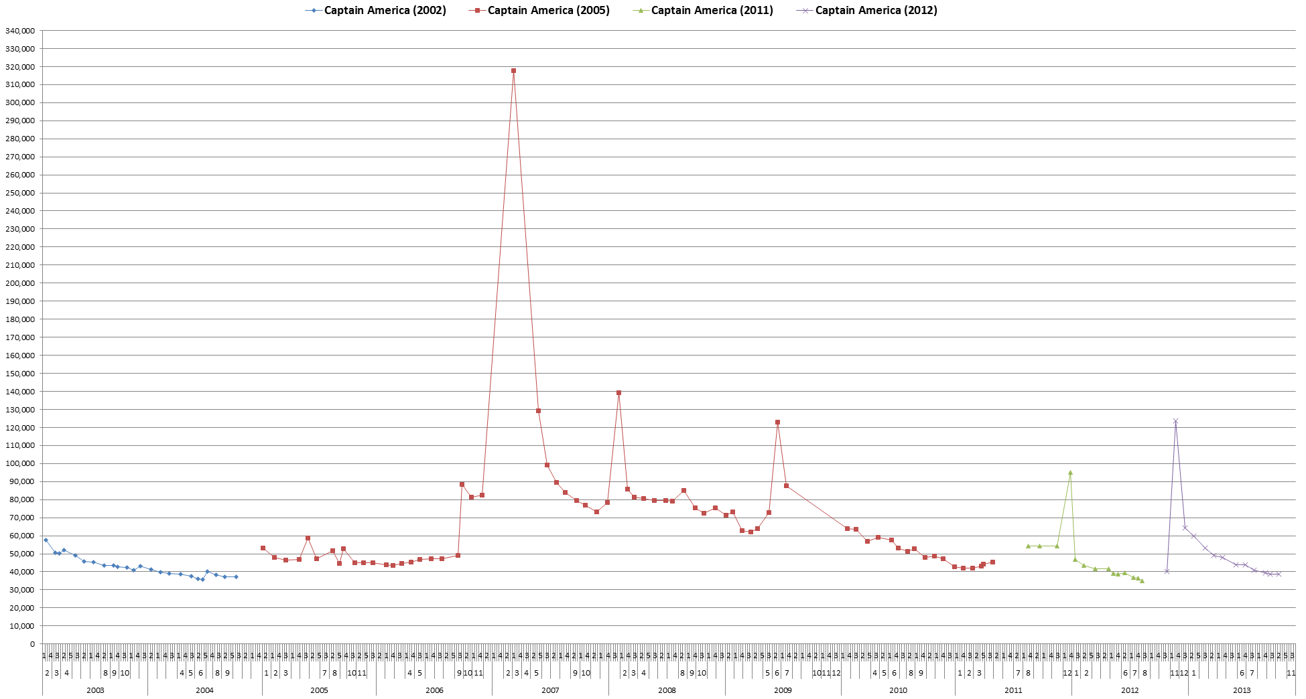Click the red square legend marker
The width and height of the screenshot is (1306, 699).
click(x=478, y=11)
